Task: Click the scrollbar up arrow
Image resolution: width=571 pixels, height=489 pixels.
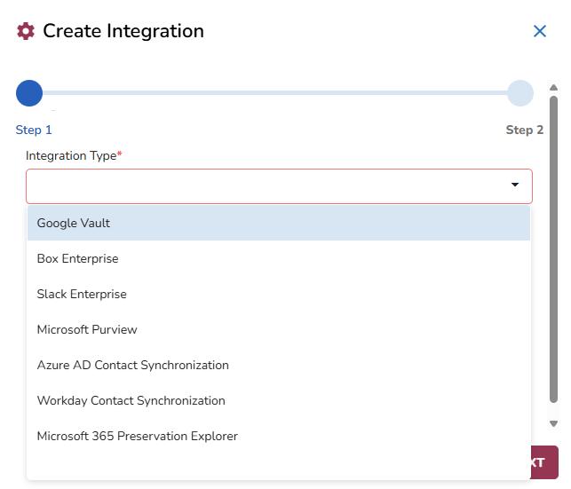Action: (553, 88)
